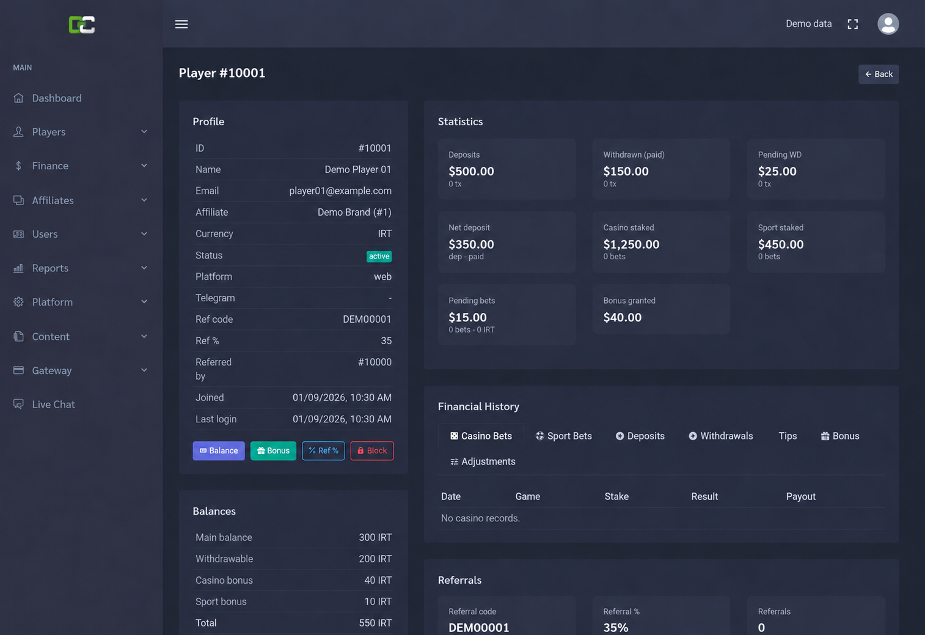This screenshot has height=635, width=925.
Task: Open the user avatar menu
Action: 888,24
